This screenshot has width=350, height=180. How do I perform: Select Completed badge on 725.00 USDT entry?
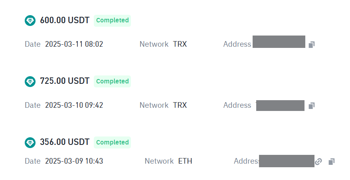pyautogui.click(x=112, y=81)
